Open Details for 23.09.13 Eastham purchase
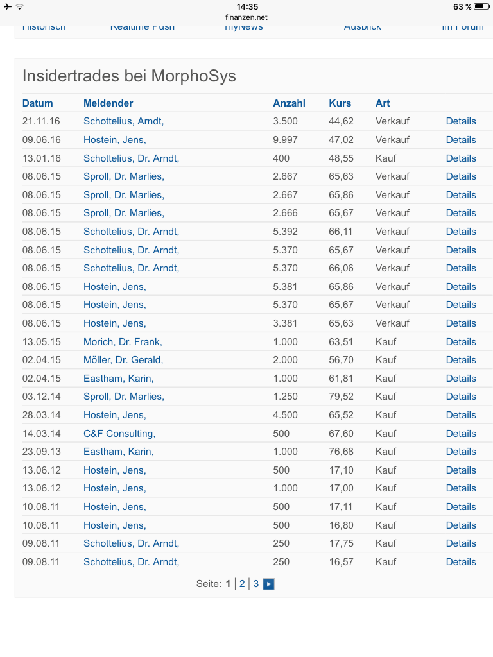The image size is (493, 657). [x=461, y=452]
